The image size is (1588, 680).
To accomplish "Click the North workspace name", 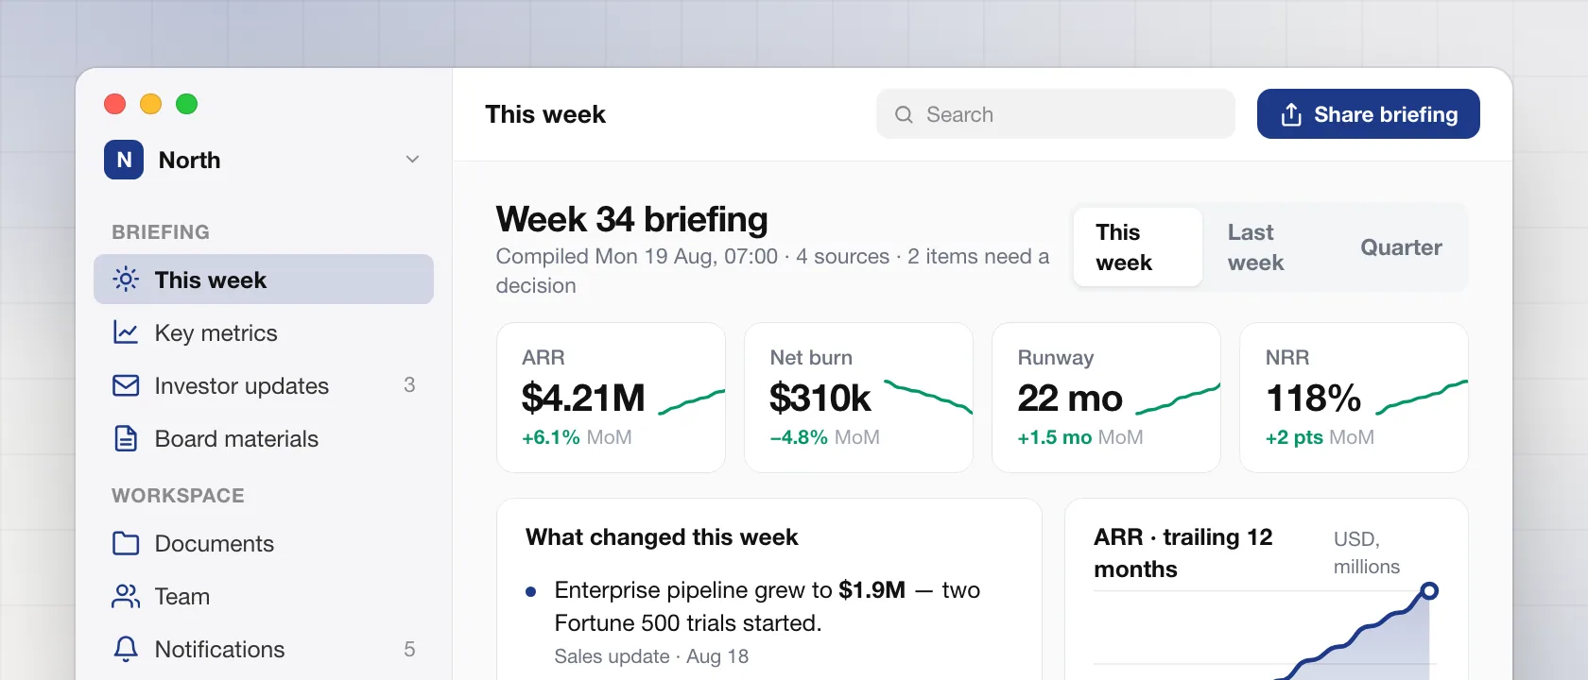I will [x=189, y=160].
